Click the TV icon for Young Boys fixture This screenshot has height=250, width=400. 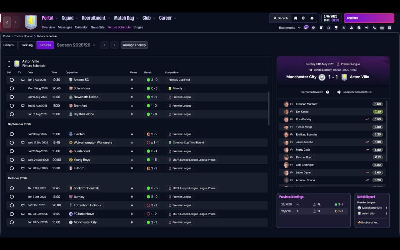[x=23, y=160]
